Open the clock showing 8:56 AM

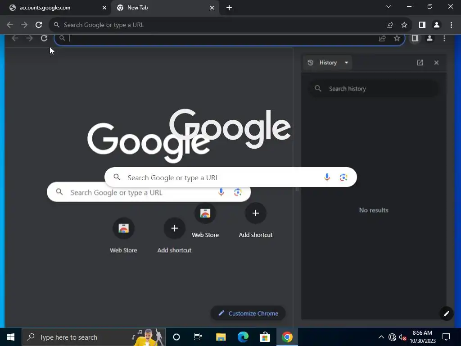point(422,337)
